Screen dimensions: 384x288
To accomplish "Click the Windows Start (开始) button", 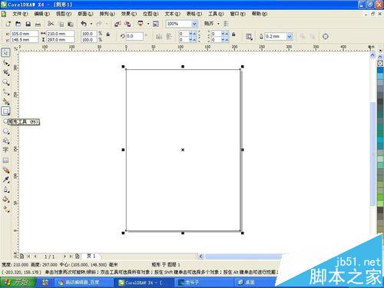I will click(x=18, y=283).
